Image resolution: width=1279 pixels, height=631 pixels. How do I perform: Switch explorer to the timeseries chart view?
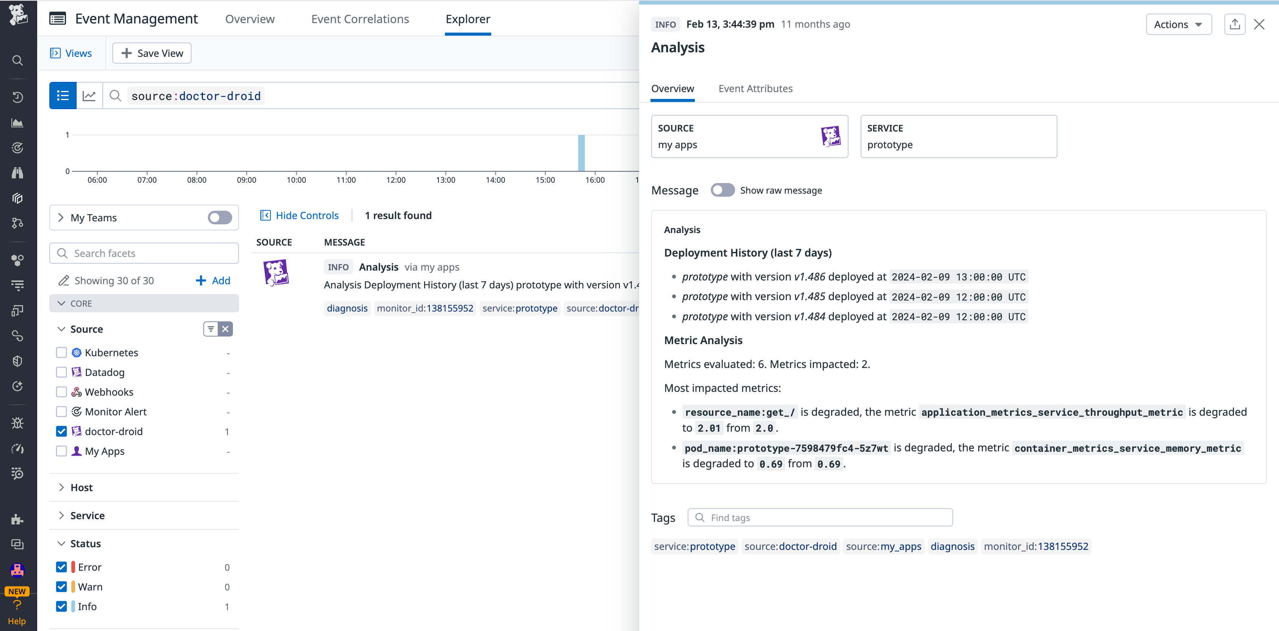click(90, 95)
